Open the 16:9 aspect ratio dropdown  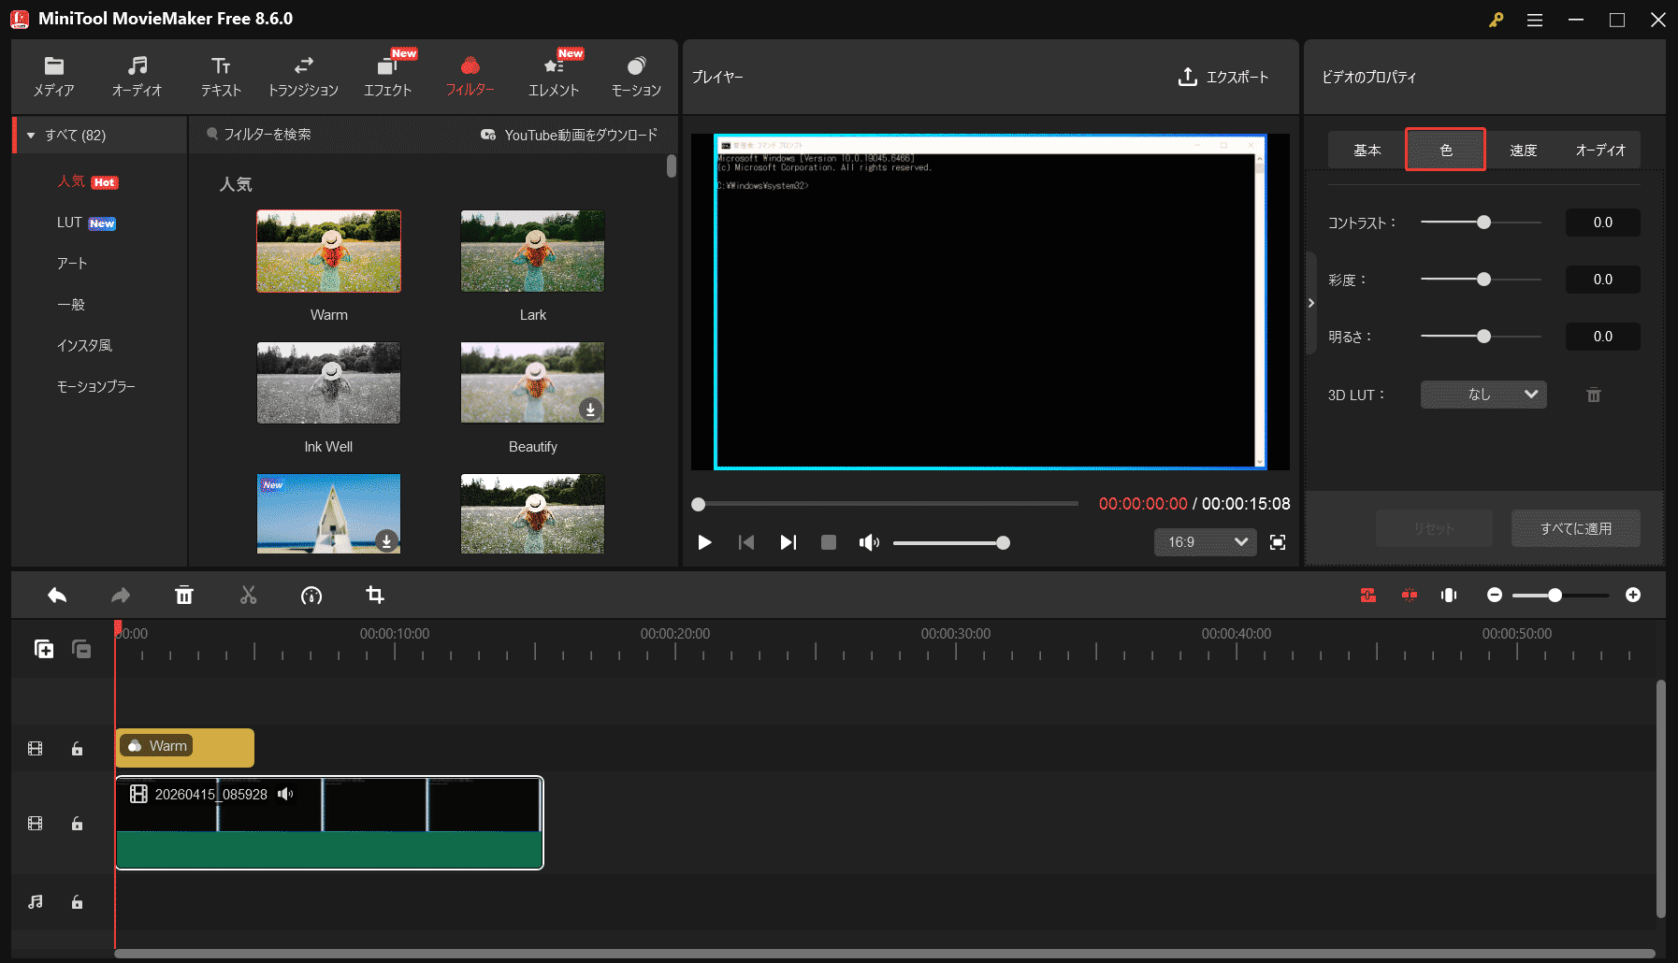click(x=1205, y=542)
